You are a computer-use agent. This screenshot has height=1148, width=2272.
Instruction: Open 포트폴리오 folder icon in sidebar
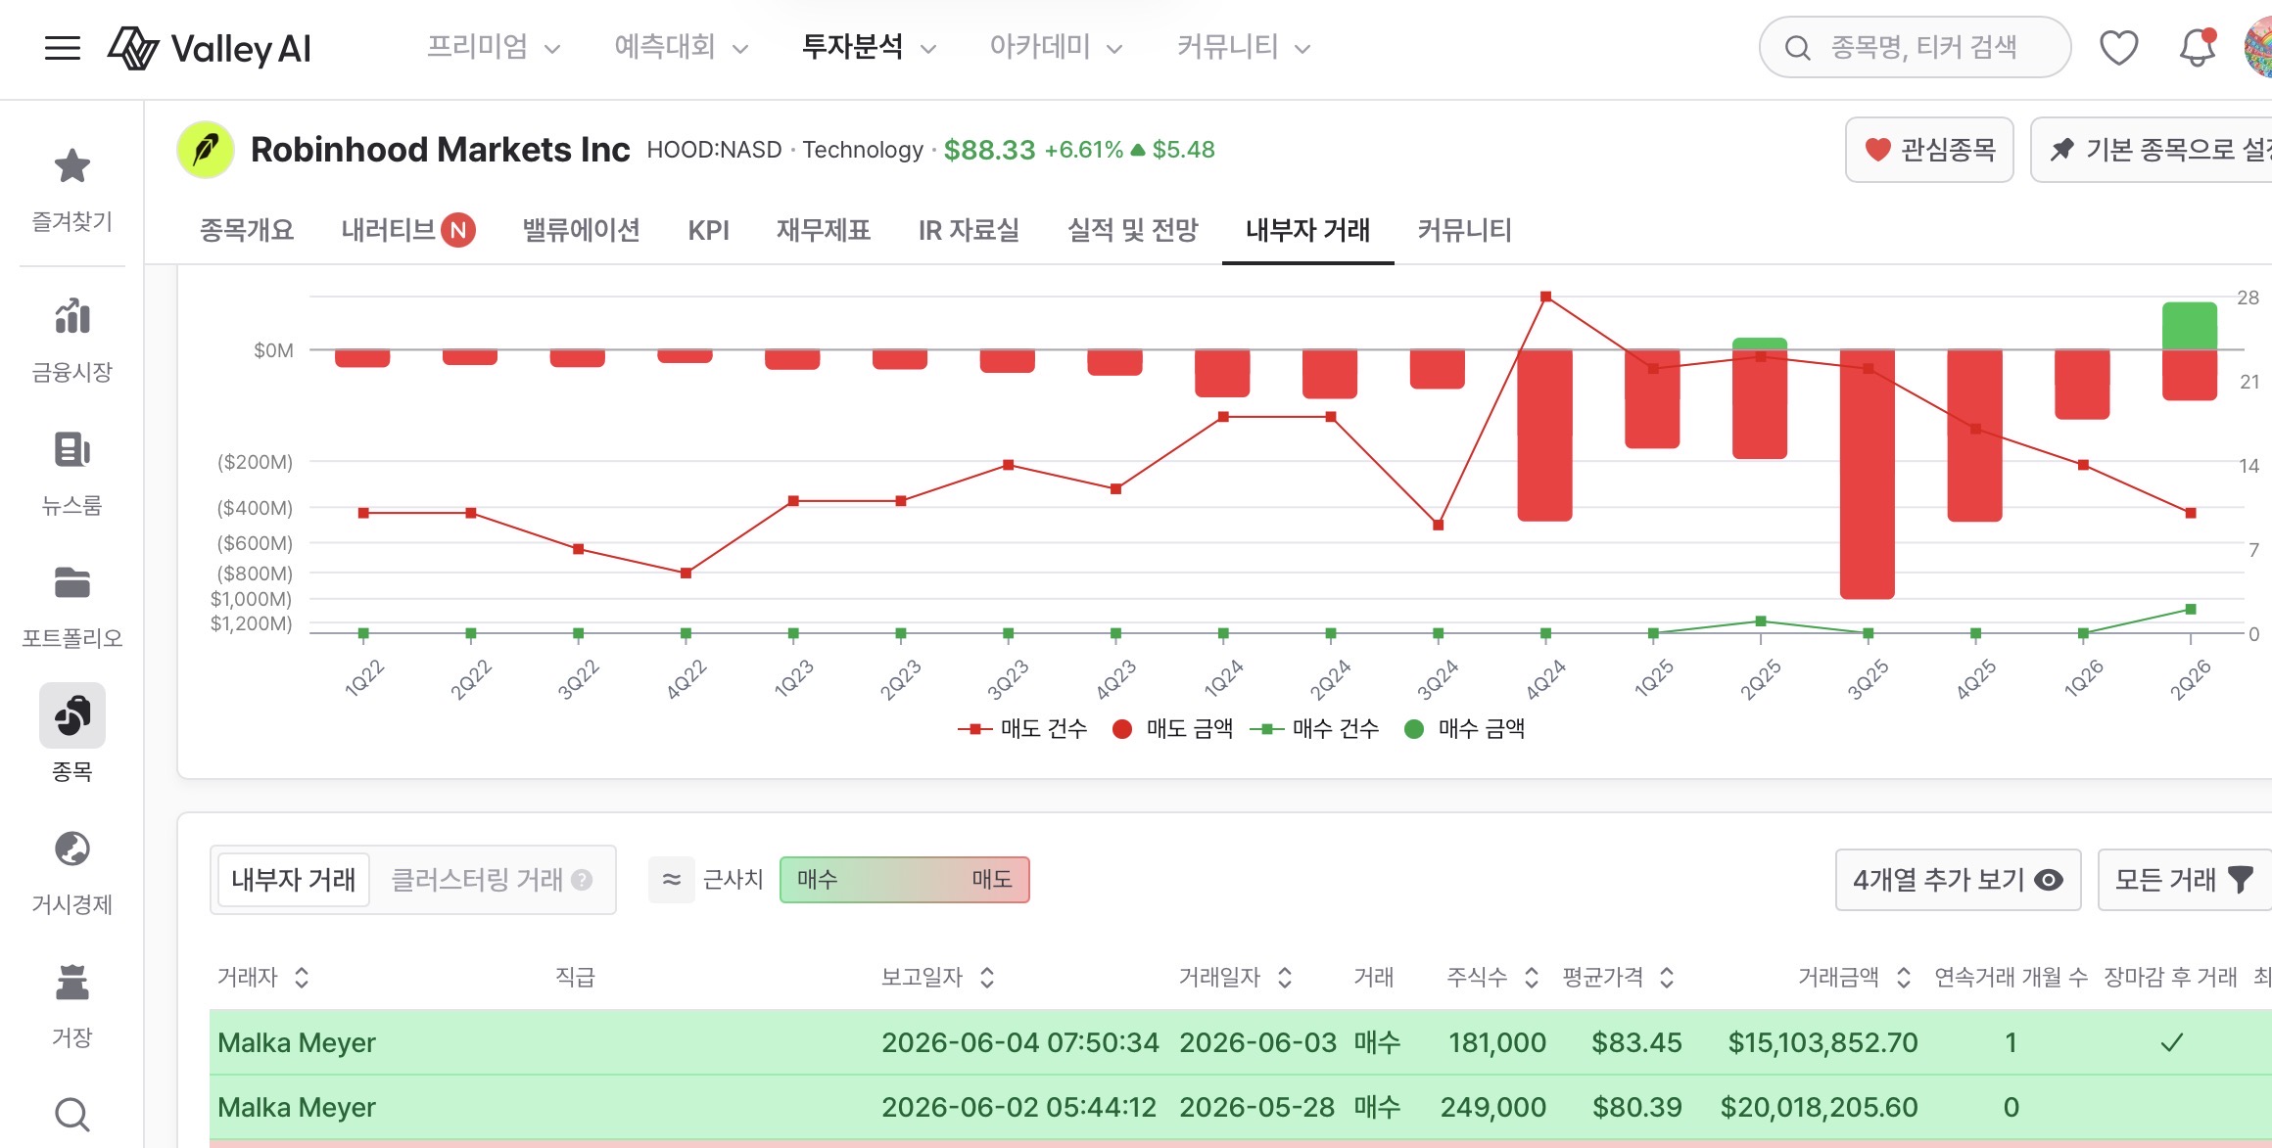click(x=71, y=583)
